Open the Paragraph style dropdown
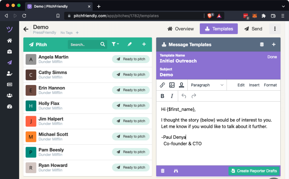 click(207, 85)
